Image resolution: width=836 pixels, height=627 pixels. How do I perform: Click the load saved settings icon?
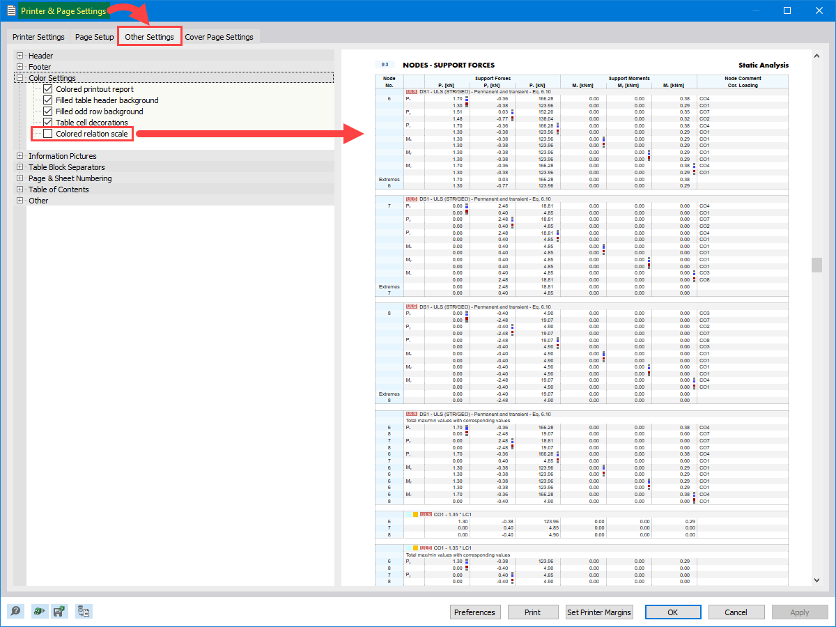coord(39,611)
